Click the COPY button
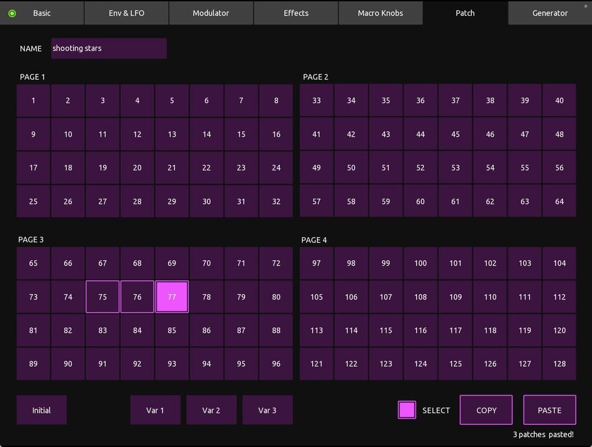Screen dimensions: 592x447 [x=487, y=410]
